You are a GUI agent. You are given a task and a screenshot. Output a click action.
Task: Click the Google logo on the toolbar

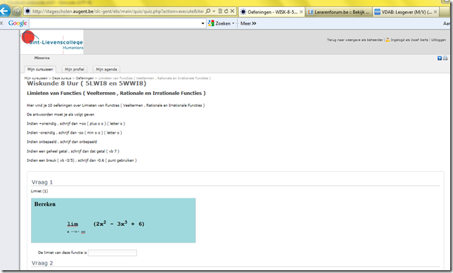(18, 23)
